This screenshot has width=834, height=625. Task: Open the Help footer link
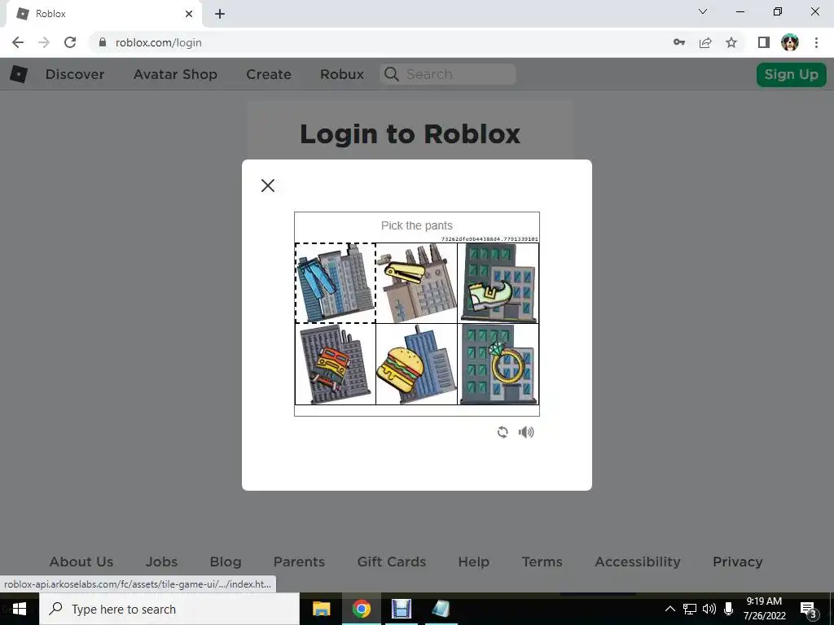474,562
